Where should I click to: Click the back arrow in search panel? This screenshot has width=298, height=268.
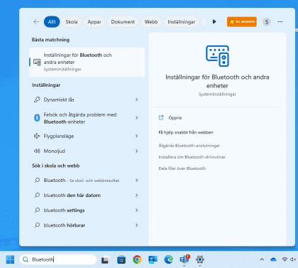click(x=36, y=22)
